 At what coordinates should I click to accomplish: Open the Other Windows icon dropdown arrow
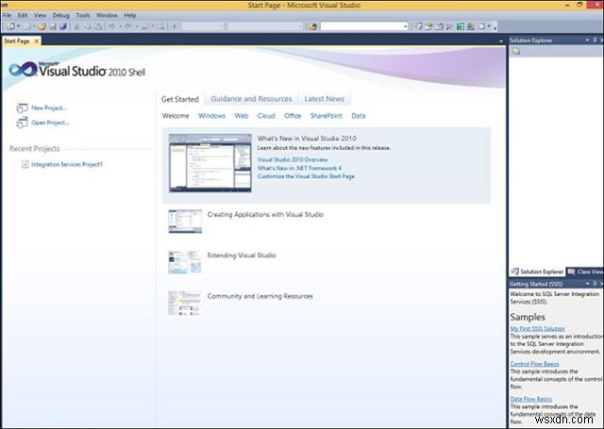point(489,26)
